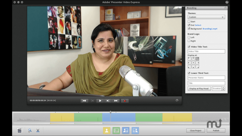This screenshot has width=242, height=136.
Task: Set title position to top-center
Action: click(x=193, y=59)
